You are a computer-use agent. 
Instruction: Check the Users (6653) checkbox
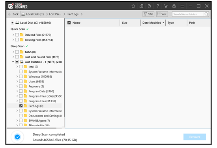[x=21, y=81]
